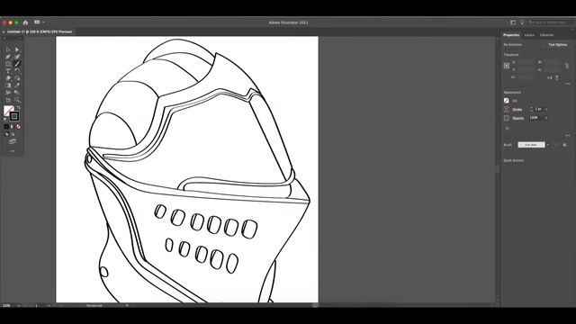The image size is (576, 324).
Task: Click the Appearance Stroke swatch
Action: coord(507,110)
